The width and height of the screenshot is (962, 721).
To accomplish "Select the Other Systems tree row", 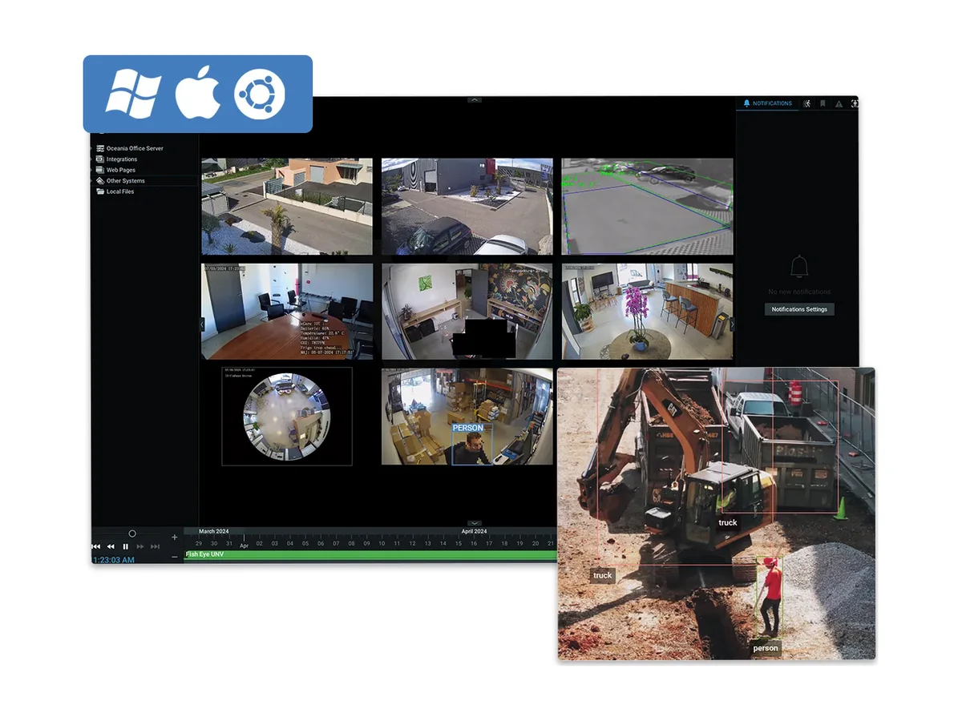I will [145, 181].
